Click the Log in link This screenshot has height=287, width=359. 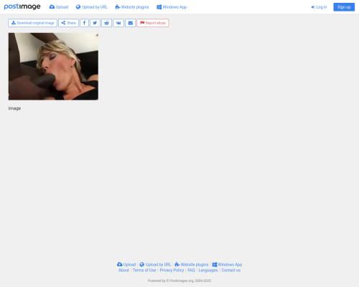[319, 7]
